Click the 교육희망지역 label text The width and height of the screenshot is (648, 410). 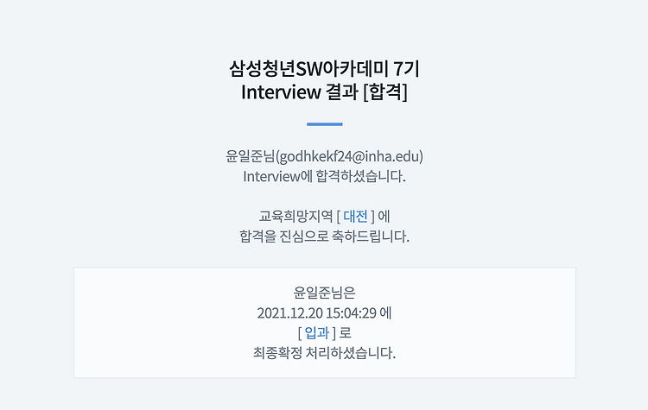click(x=295, y=216)
